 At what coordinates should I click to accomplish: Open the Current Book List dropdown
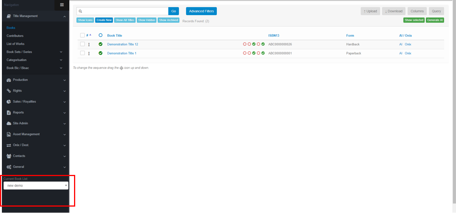(x=36, y=185)
